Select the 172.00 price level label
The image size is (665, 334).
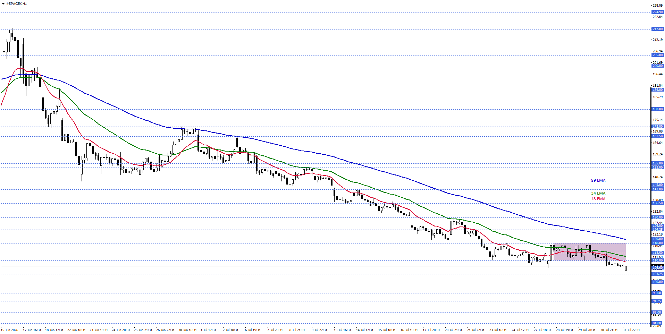[658, 127]
